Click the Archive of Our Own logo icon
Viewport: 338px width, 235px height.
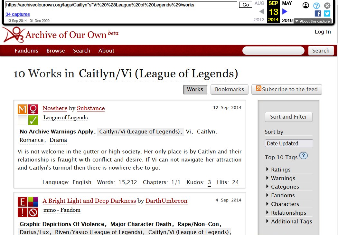[14, 34]
